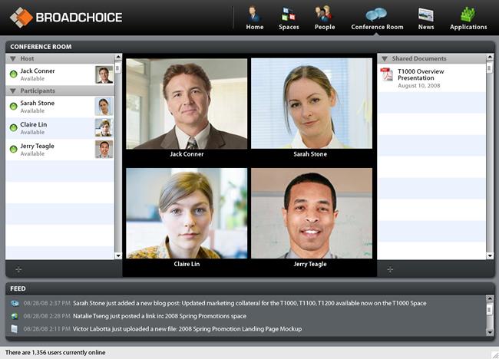Image resolution: width=499 pixels, height=359 pixels.
Task: Collapse the Shared Documents section
Action: (x=385, y=58)
